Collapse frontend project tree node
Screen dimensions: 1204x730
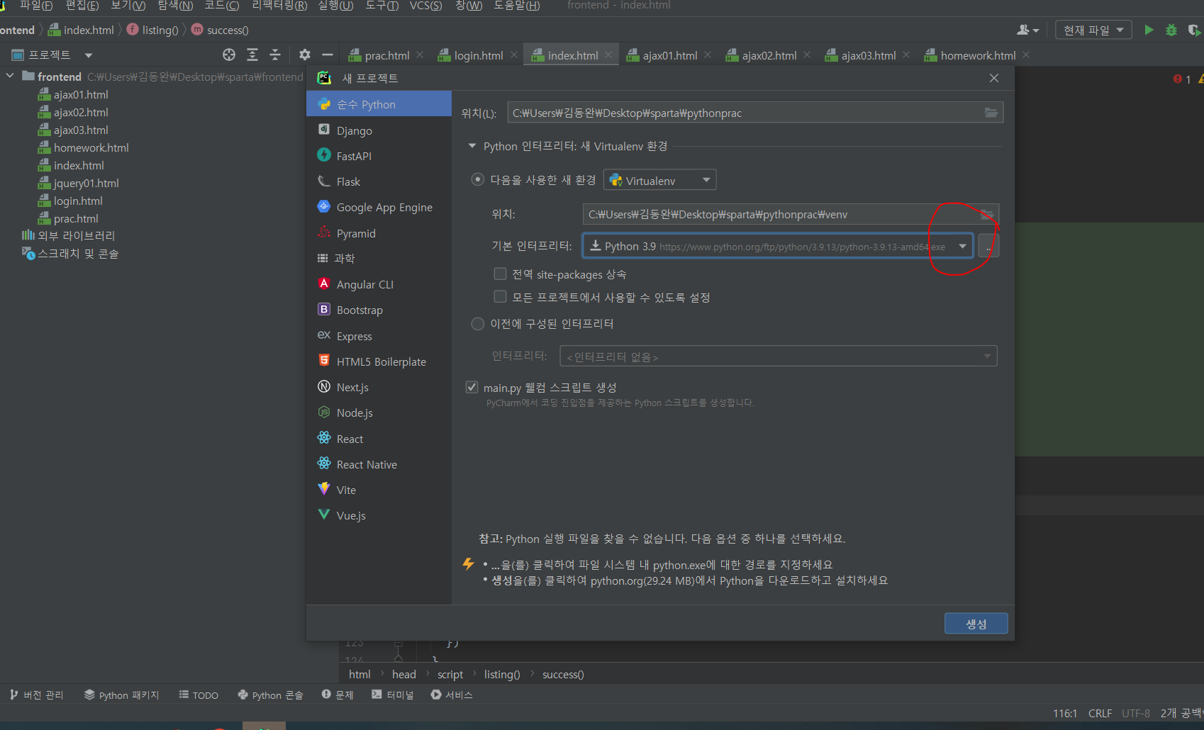(x=10, y=76)
